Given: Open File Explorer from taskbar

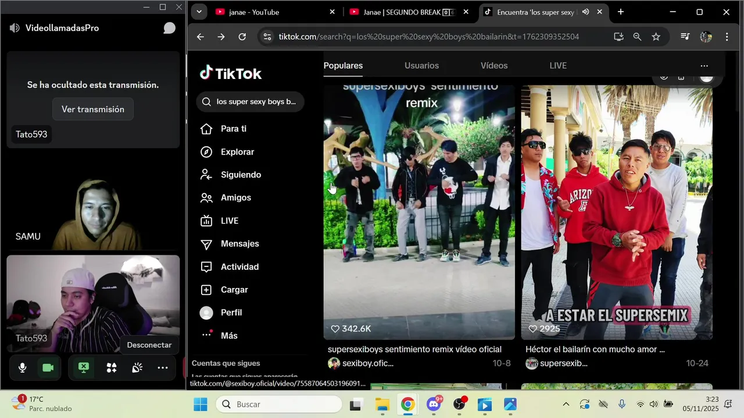Looking at the screenshot, I should click(382, 404).
